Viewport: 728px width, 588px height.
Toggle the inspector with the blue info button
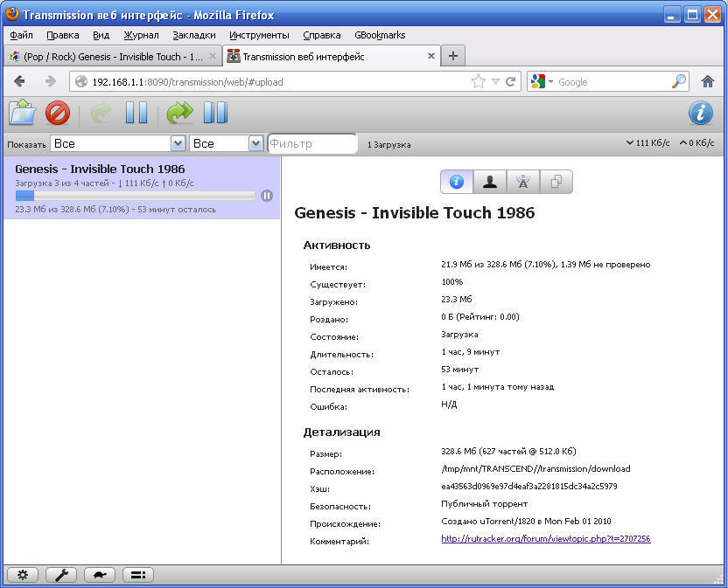coord(700,114)
